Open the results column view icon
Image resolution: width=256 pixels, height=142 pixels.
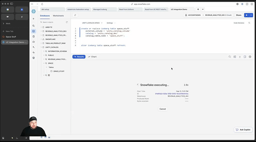(235, 57)
